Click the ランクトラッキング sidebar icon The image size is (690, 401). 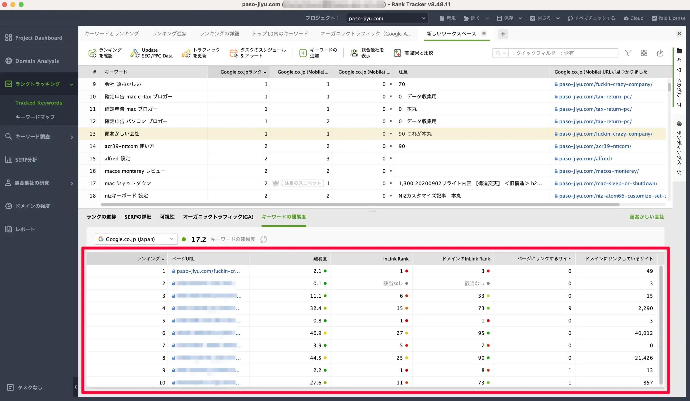[x=8, y=84]
